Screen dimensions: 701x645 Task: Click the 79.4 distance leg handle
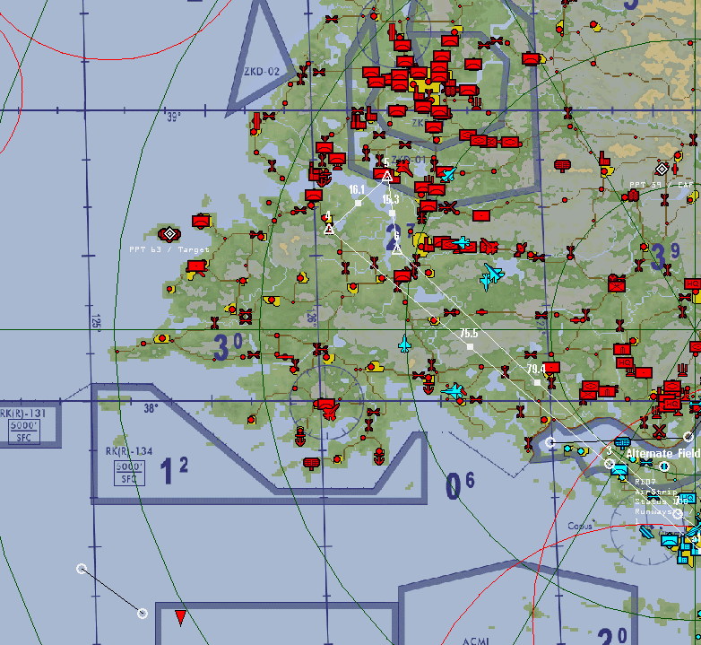[x=537, y=383]
